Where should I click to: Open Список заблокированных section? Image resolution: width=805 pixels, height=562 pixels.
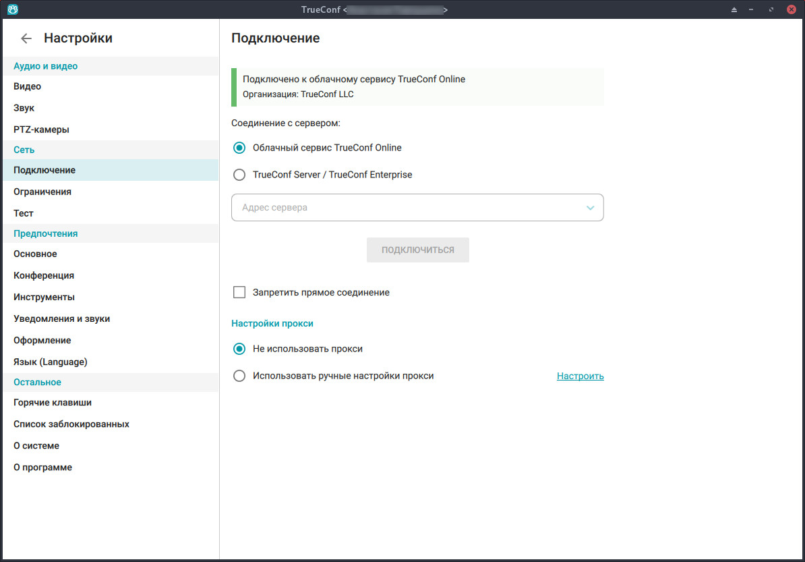click(111, 424)
